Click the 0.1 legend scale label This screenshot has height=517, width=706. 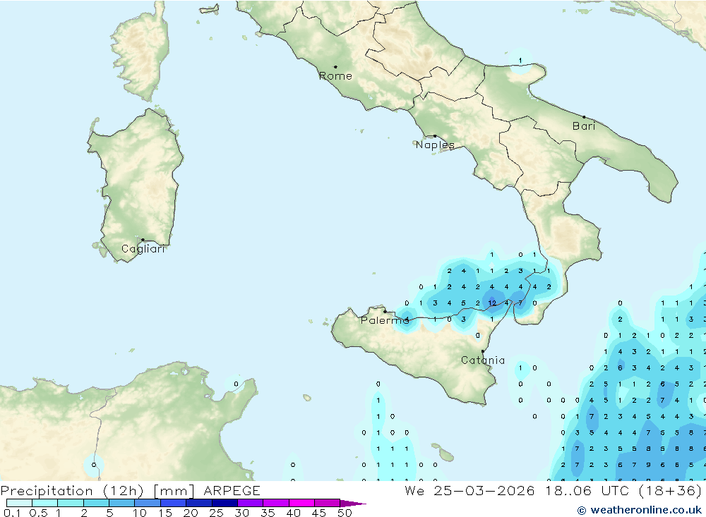12,513
